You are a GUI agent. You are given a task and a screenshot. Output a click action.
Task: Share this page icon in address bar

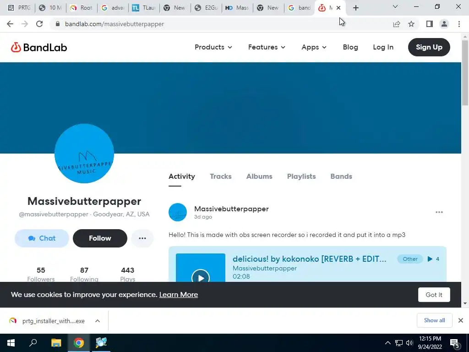click(397, 24)
